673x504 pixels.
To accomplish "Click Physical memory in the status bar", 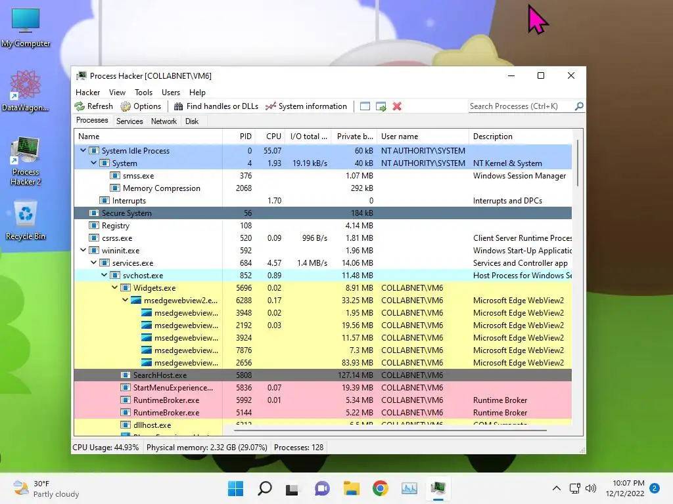I will click(207, 448).
